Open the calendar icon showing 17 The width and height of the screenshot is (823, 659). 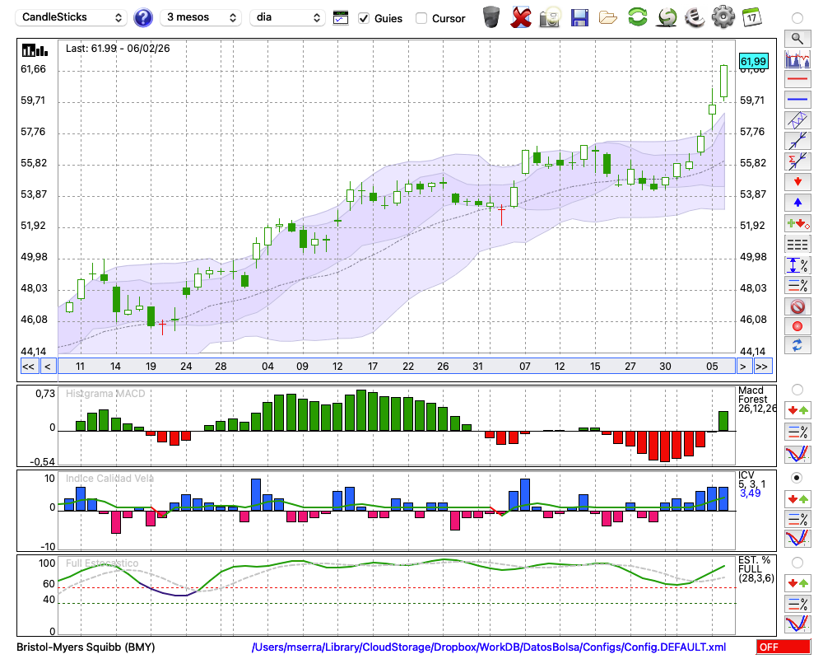point(751,16)
